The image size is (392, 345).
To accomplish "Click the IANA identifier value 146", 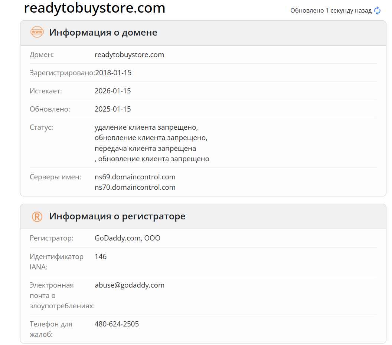I will [101, 257].
